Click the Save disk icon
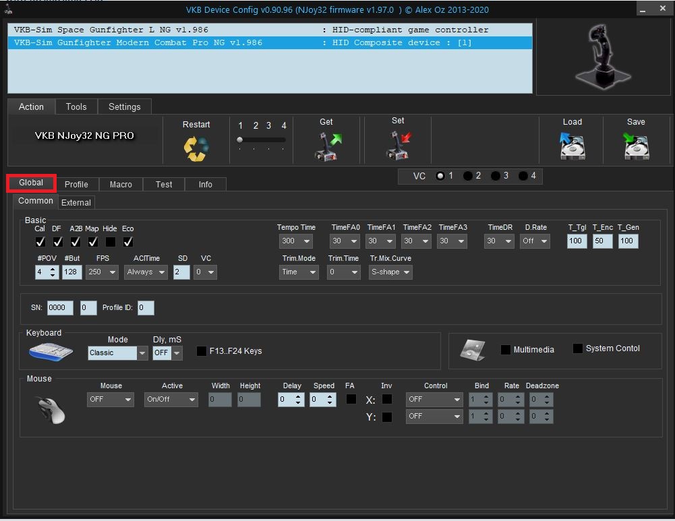Screen dimensions: 675x521 coord(636,146)
